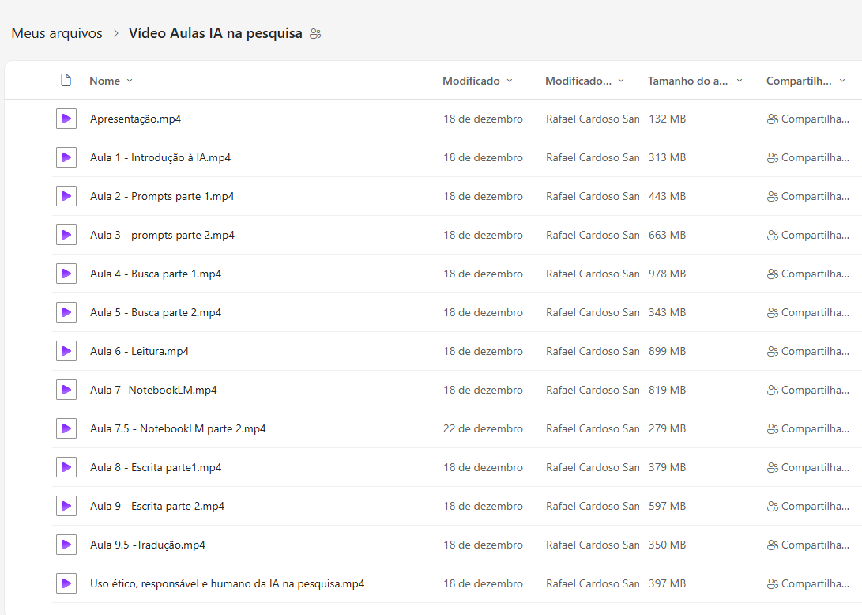Open Aula 8 - Escrita parte1.mp4
The image size is (862, 615).
tap(156, 467)
